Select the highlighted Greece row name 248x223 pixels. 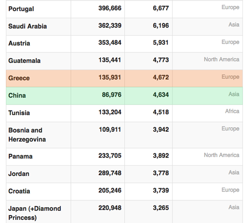tap(19, 78)
